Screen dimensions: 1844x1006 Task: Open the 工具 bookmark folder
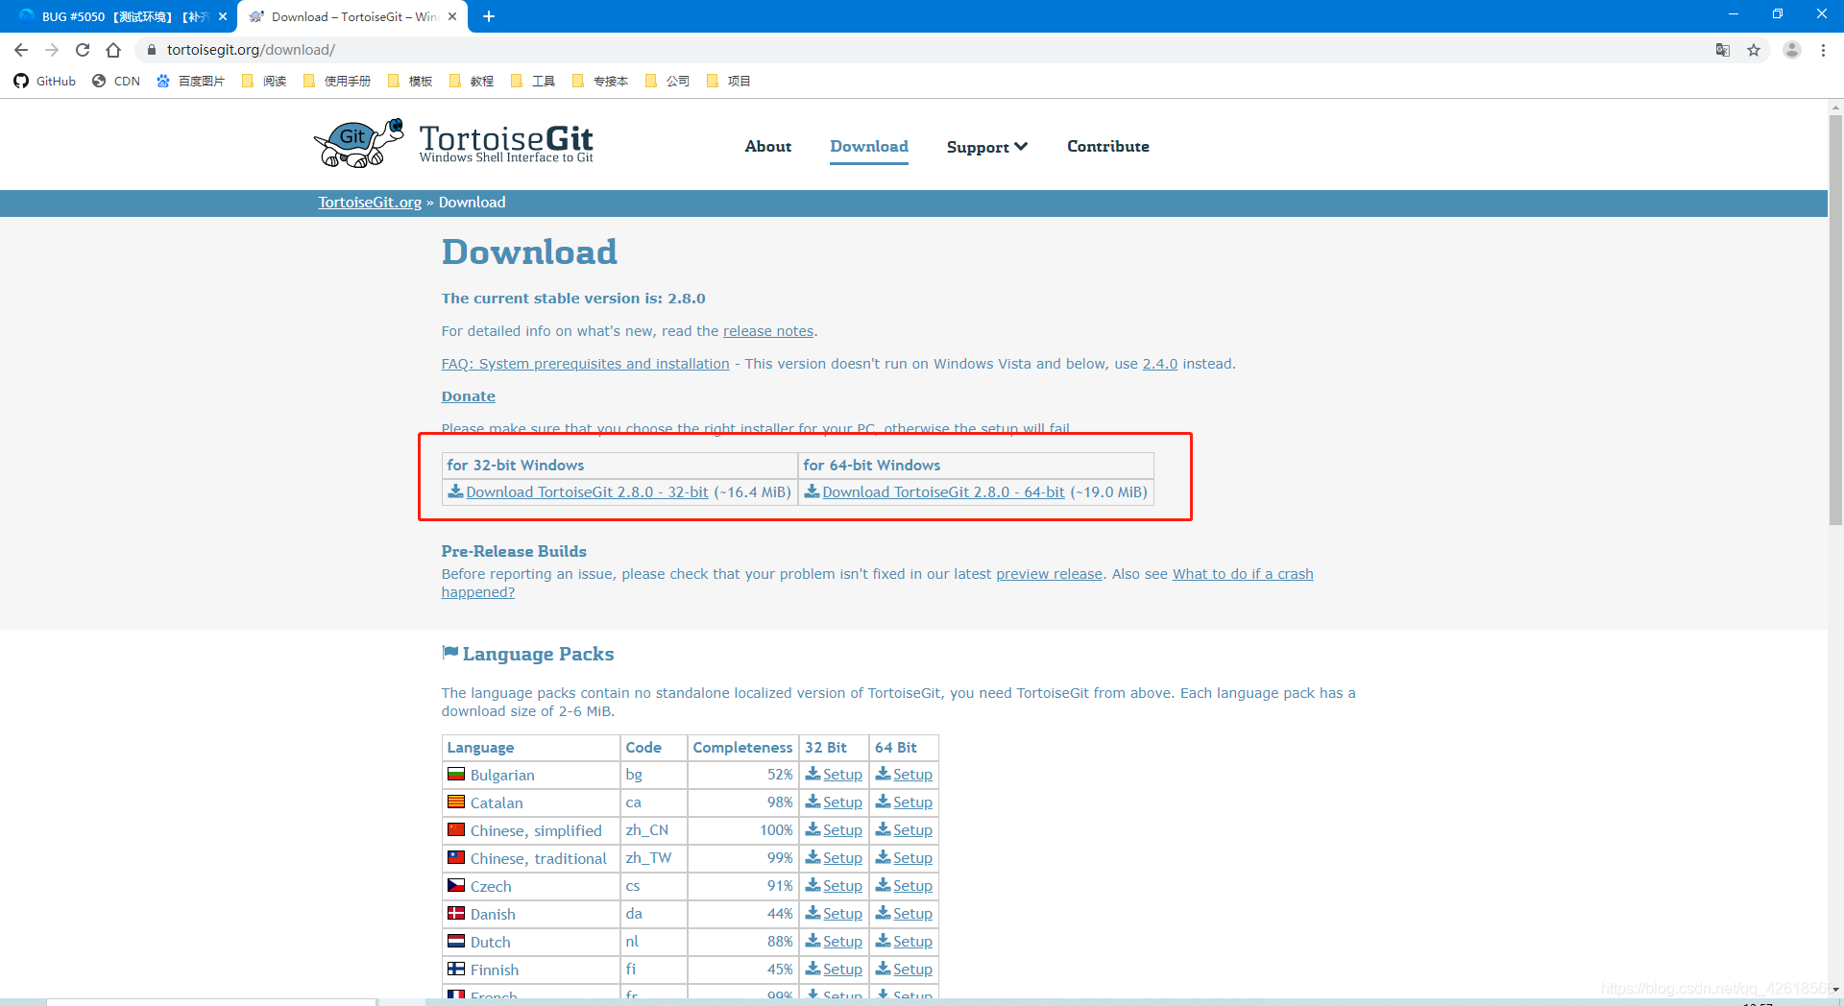pos(533,81)
